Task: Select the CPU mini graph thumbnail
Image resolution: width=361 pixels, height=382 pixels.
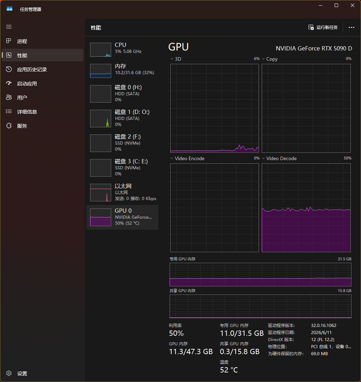Action: [x=101, y=50]
